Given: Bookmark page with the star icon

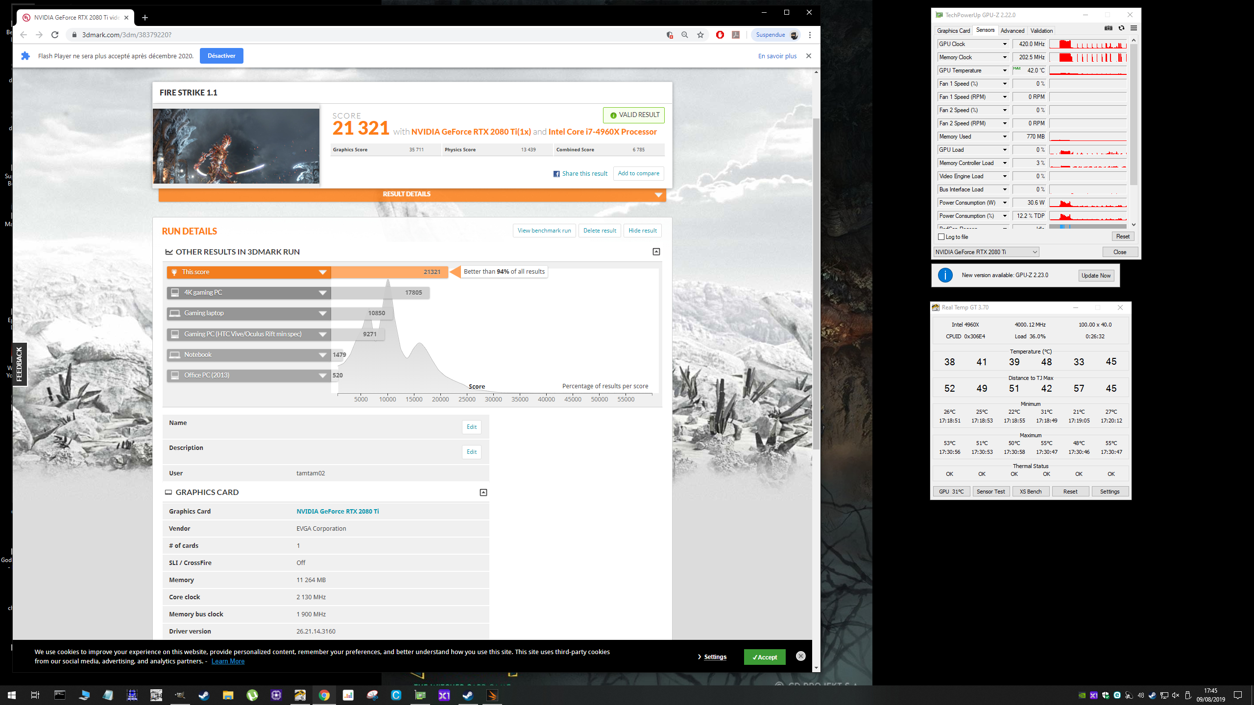Looking at the screenshot, I should [700, 35].
